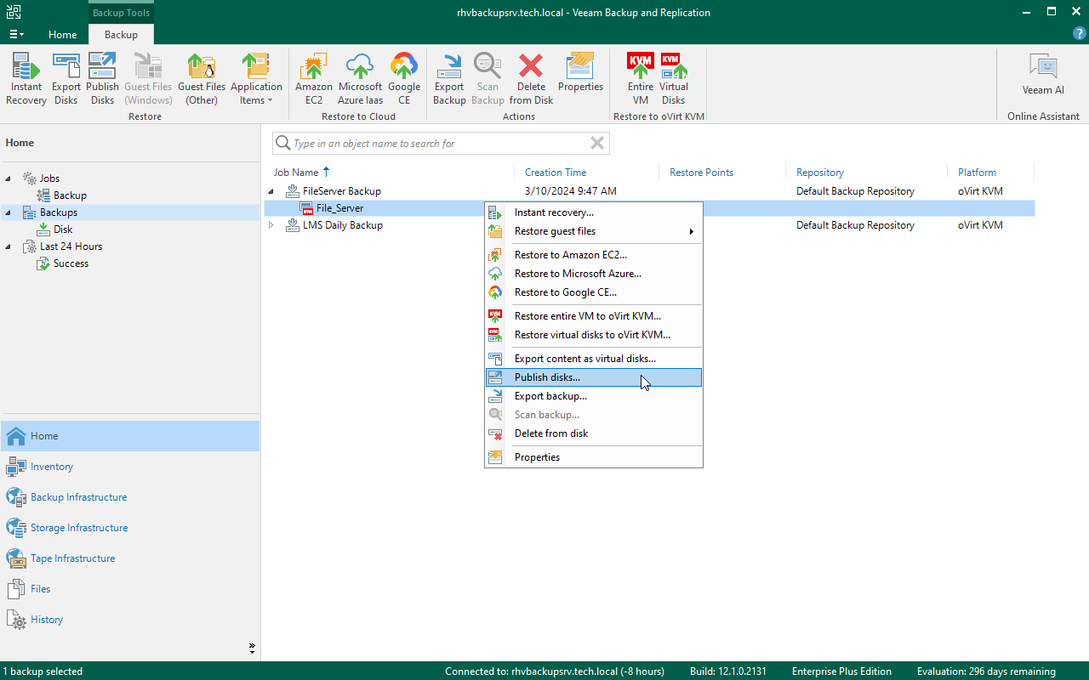Choose Restore to Google CE menu entry

tap(594, 292)
